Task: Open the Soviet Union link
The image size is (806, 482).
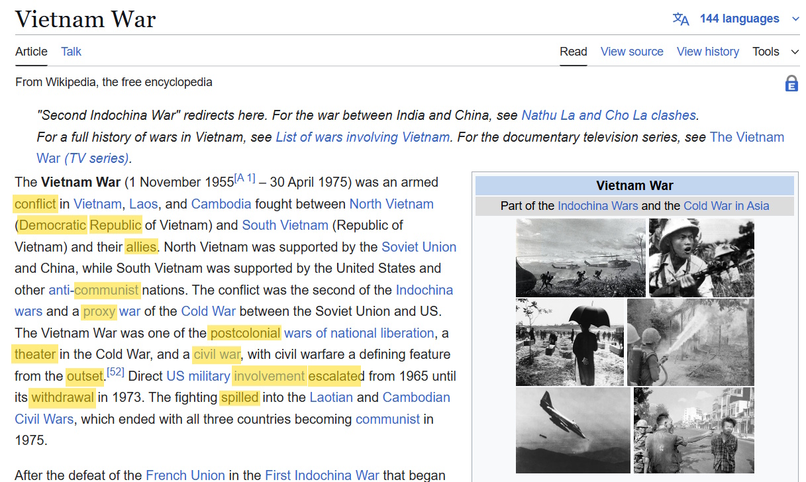Action: coord(419,247)
